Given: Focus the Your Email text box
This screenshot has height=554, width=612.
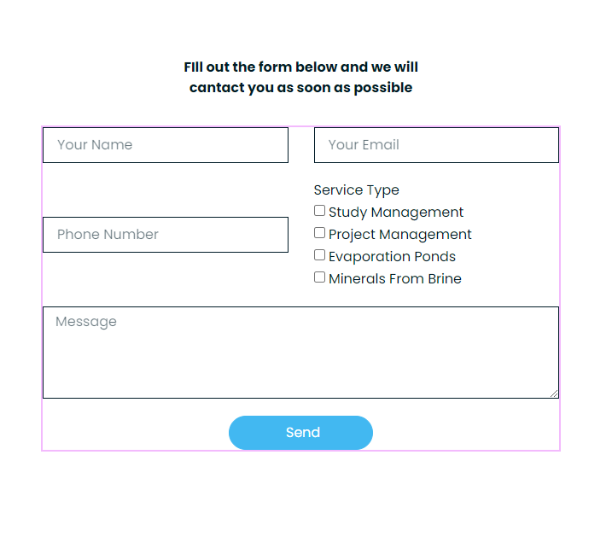Looking at the screenshot, I should pyautogui.click(x=436, y=145).
